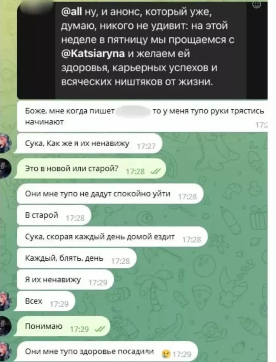
Task: Click the dark quoted announcement image
Action: [142, 50]
